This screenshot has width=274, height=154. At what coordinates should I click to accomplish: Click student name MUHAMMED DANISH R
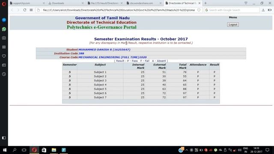(x=104, y=50)
